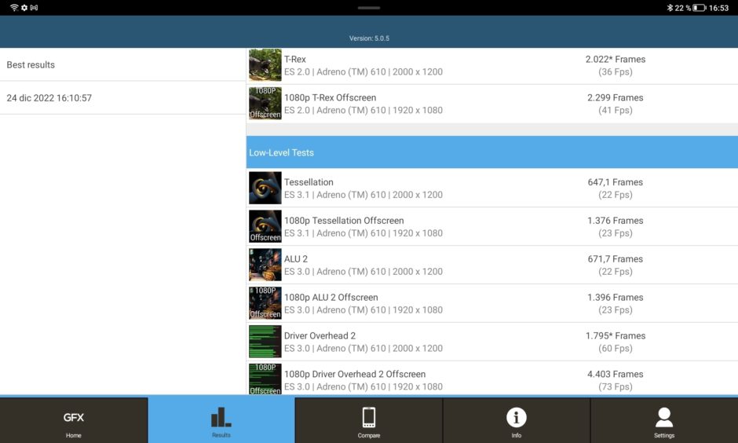Click 1080p Driver Overhead 2 Offscreen title

354,374
